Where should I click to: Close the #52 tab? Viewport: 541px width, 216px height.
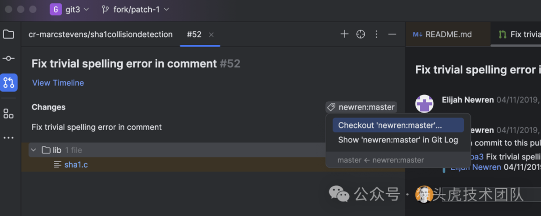(211, 34)
